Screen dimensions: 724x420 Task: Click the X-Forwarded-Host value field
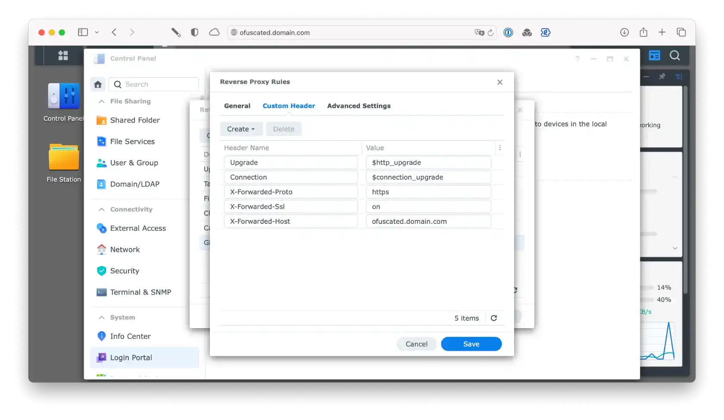coord(428,222)
